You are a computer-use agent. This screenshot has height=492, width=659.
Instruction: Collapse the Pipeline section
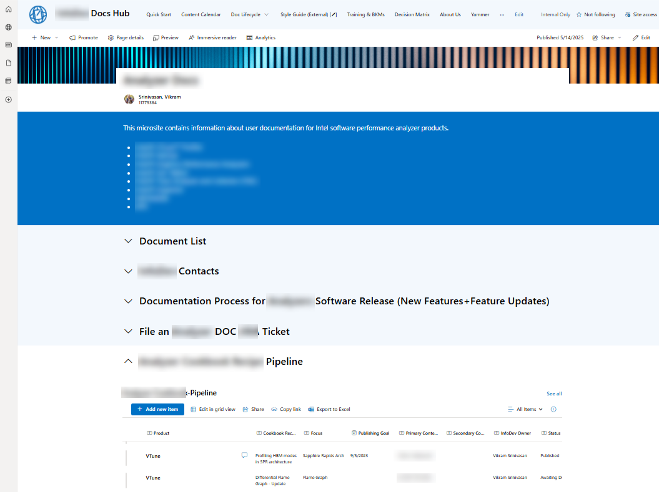[128, 361]
